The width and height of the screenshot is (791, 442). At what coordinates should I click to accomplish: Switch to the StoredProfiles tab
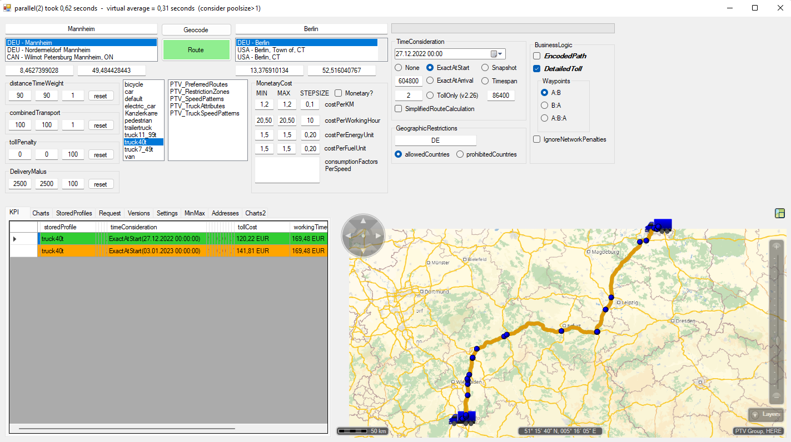(74, 213)
